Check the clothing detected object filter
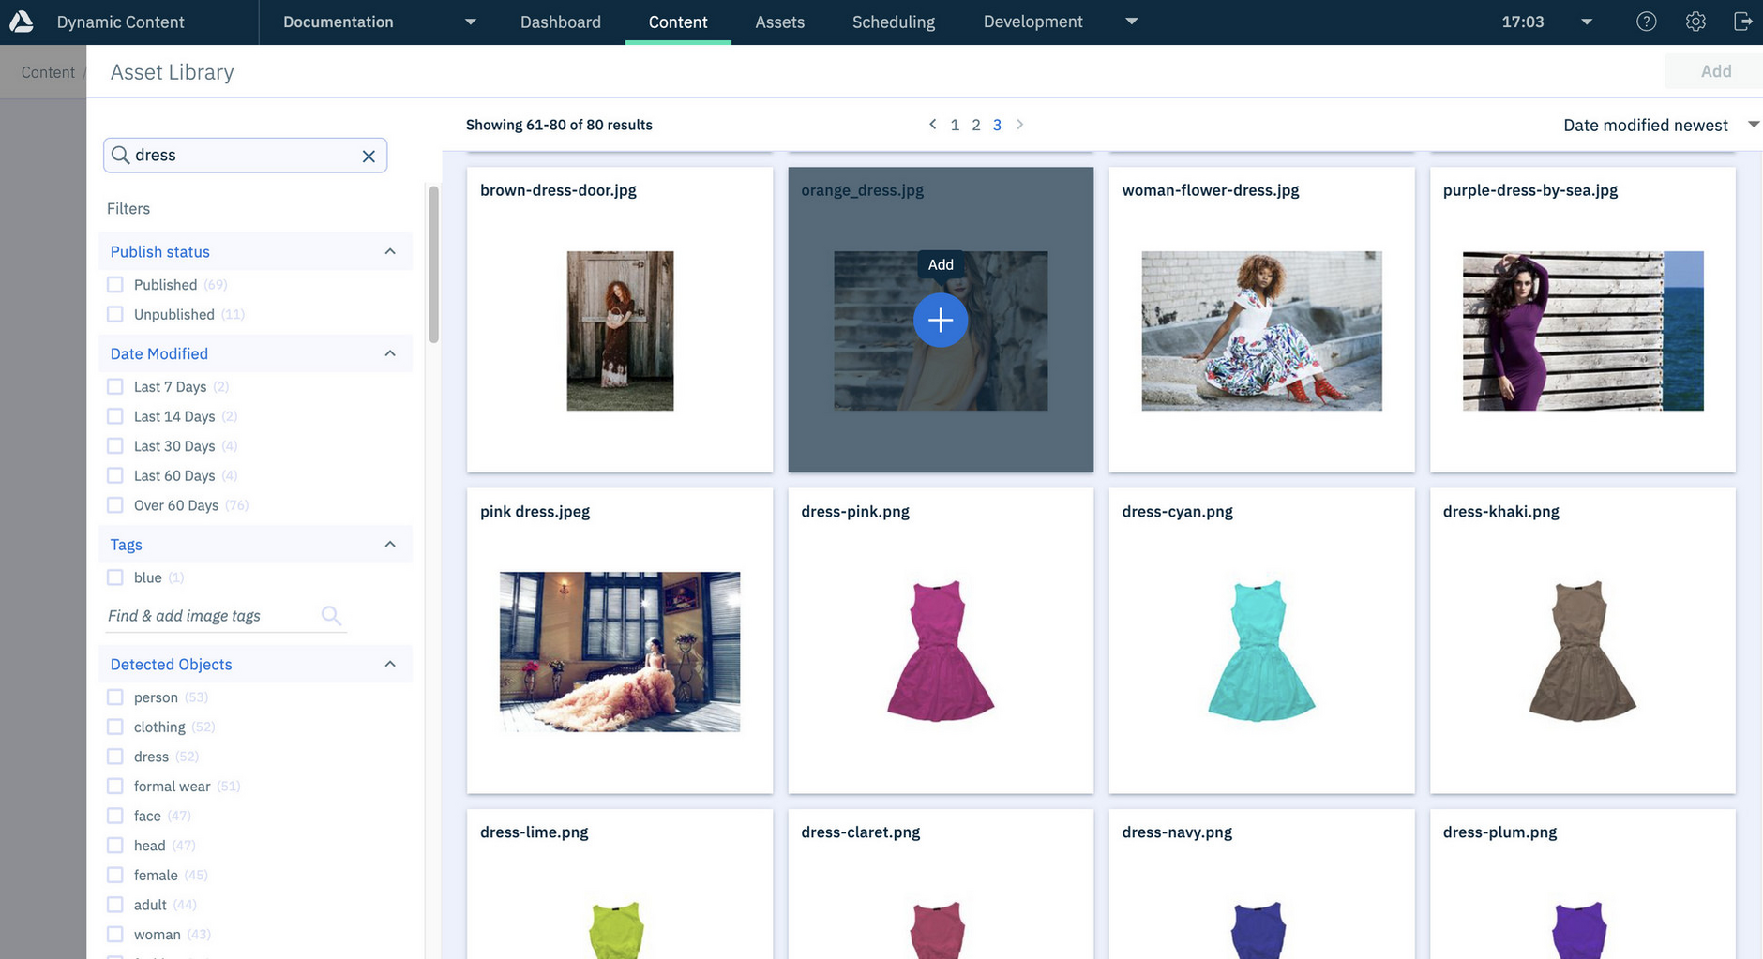The image size is (1763, 959). tap(115, 727)
